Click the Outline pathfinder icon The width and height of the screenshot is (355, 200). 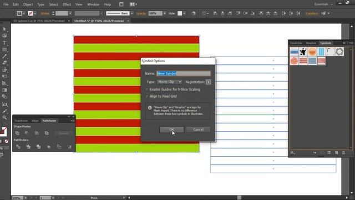(59, 147)
